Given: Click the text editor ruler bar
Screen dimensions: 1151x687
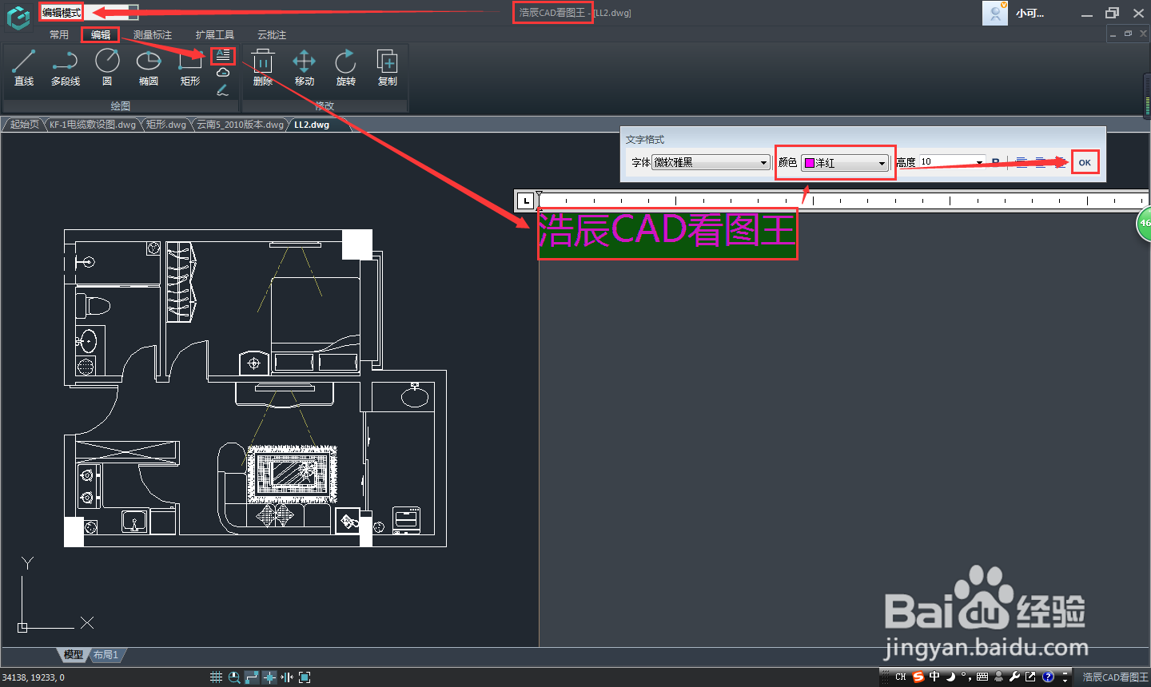Looking at the screenshot, I should (x=843, y=201).
